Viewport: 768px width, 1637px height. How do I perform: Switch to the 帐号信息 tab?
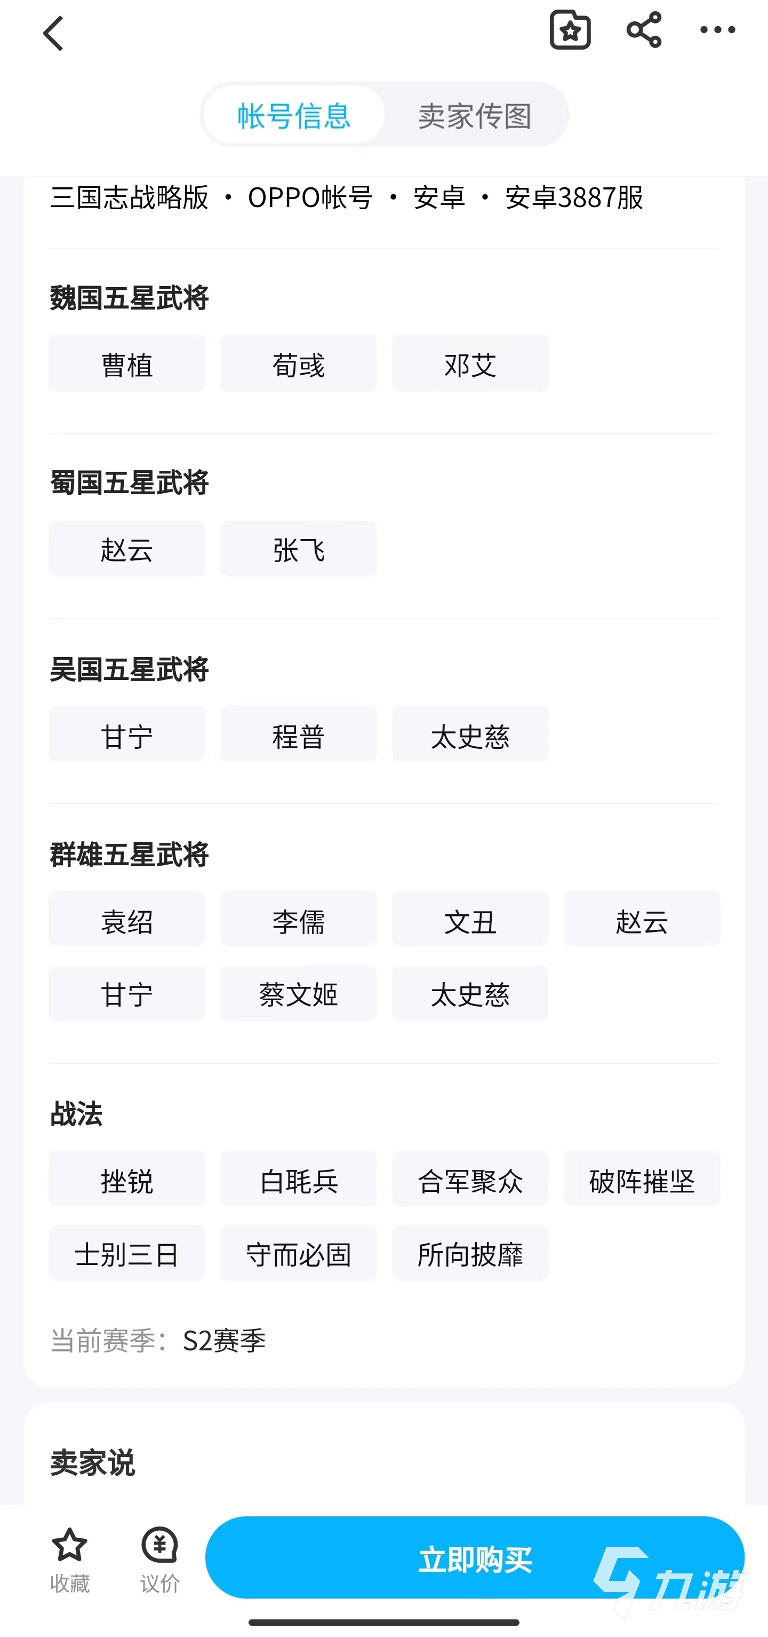pyautogui.click(x=293, y=116)
